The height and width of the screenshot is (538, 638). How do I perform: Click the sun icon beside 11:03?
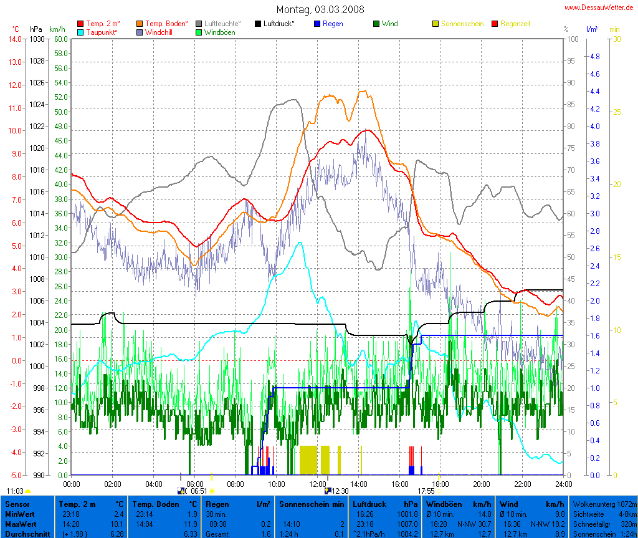point(28,491)
